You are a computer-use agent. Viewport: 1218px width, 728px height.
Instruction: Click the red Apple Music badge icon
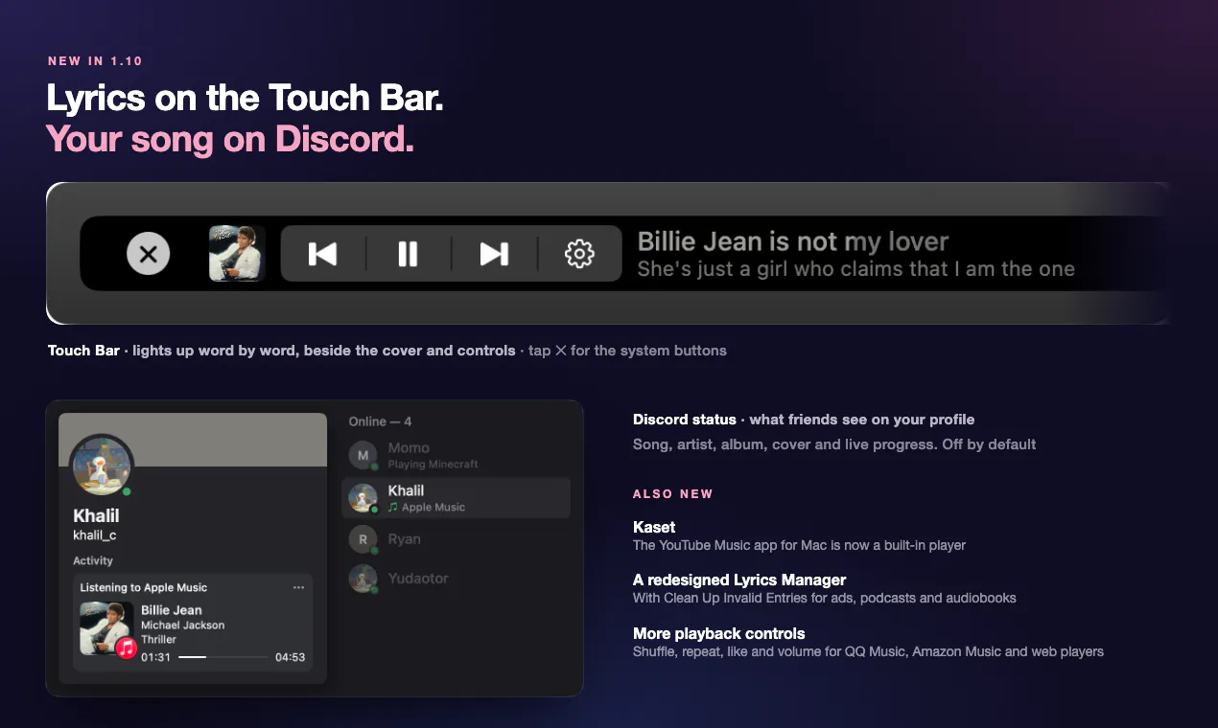(x=127, y=648)
